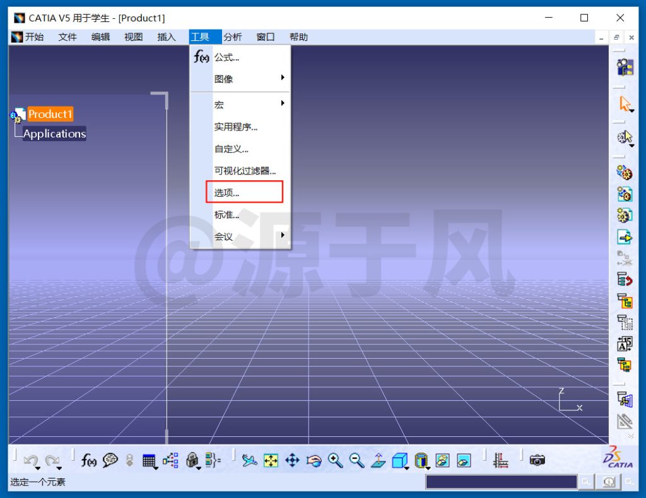Click the Generate Numbering A15 icon

tap(625, 344)
